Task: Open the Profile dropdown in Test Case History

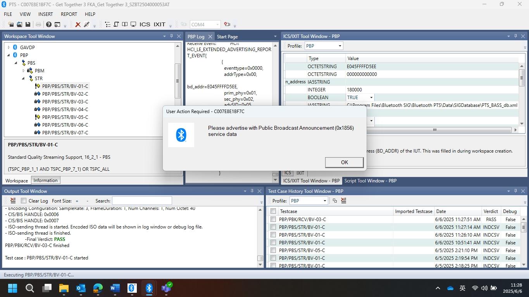Action: point(325,201)
